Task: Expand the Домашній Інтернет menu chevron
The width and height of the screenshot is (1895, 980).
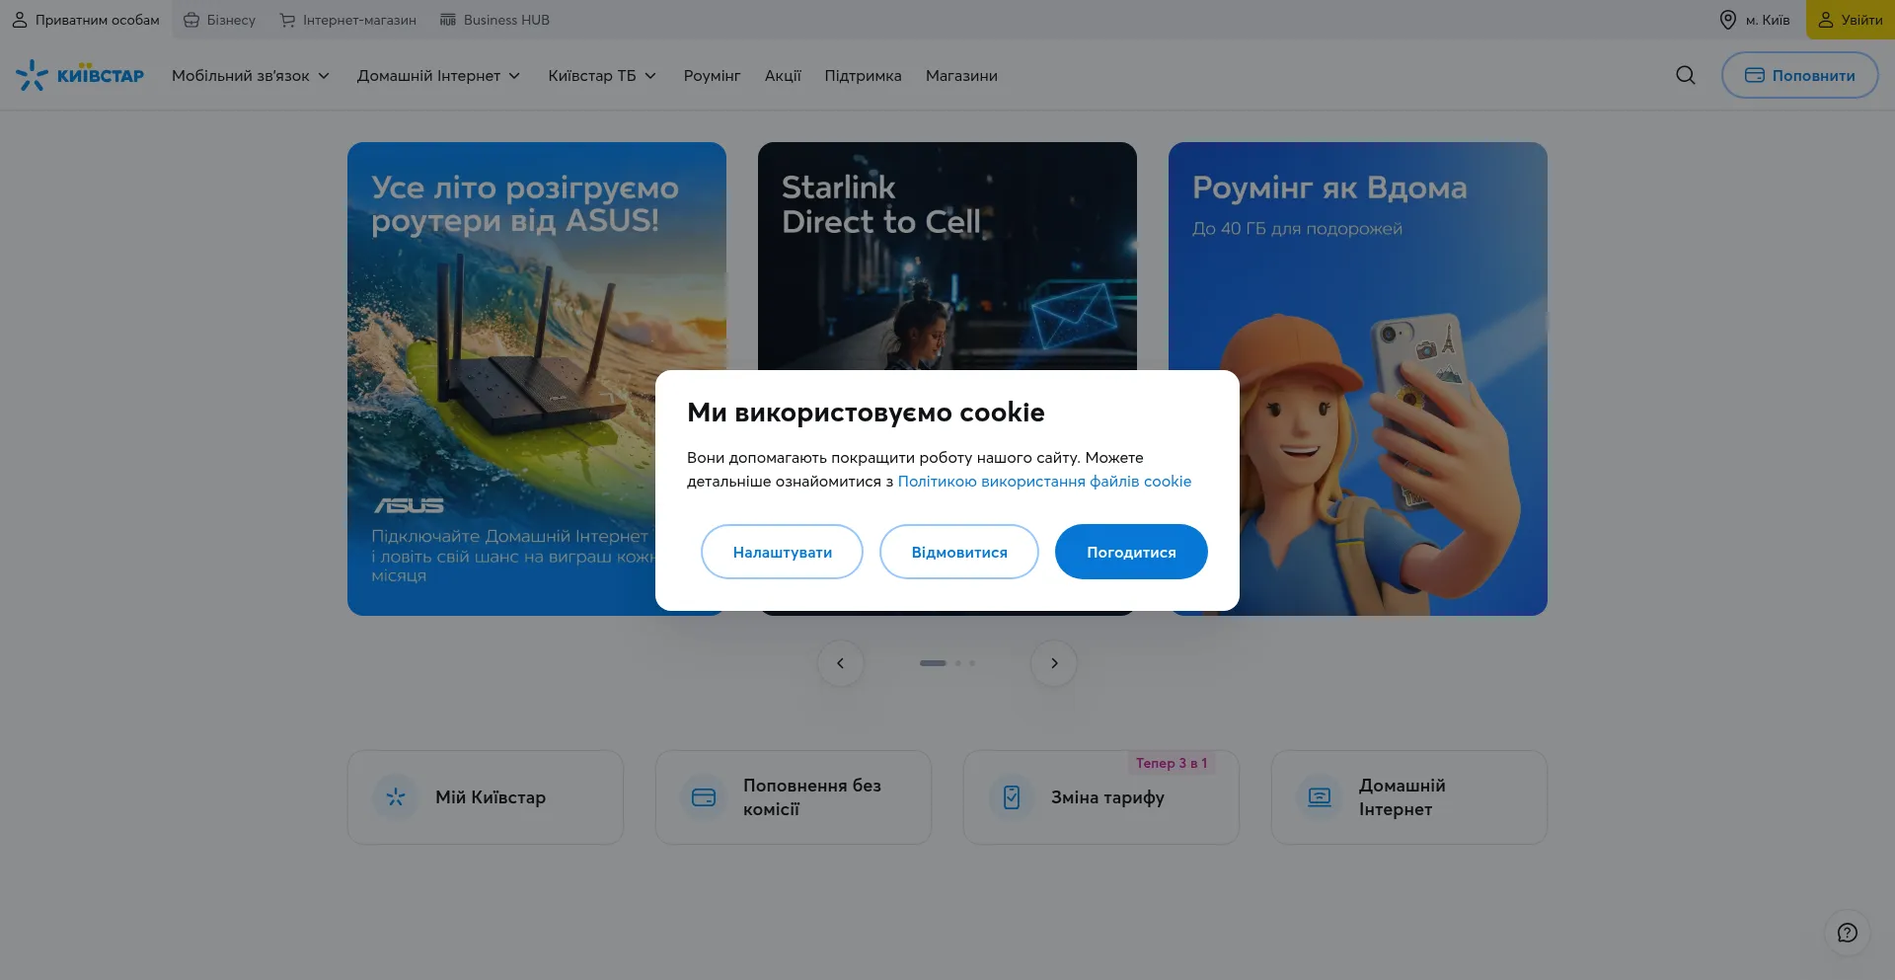Action: click(514, 76)
